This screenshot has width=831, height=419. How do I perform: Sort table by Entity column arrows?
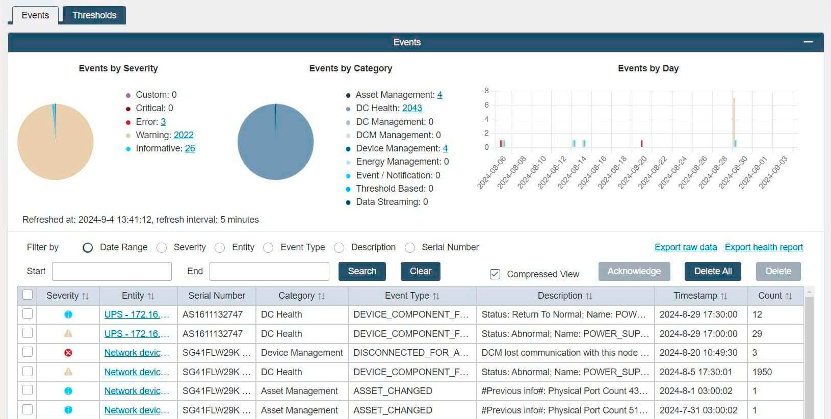point(150,296)
